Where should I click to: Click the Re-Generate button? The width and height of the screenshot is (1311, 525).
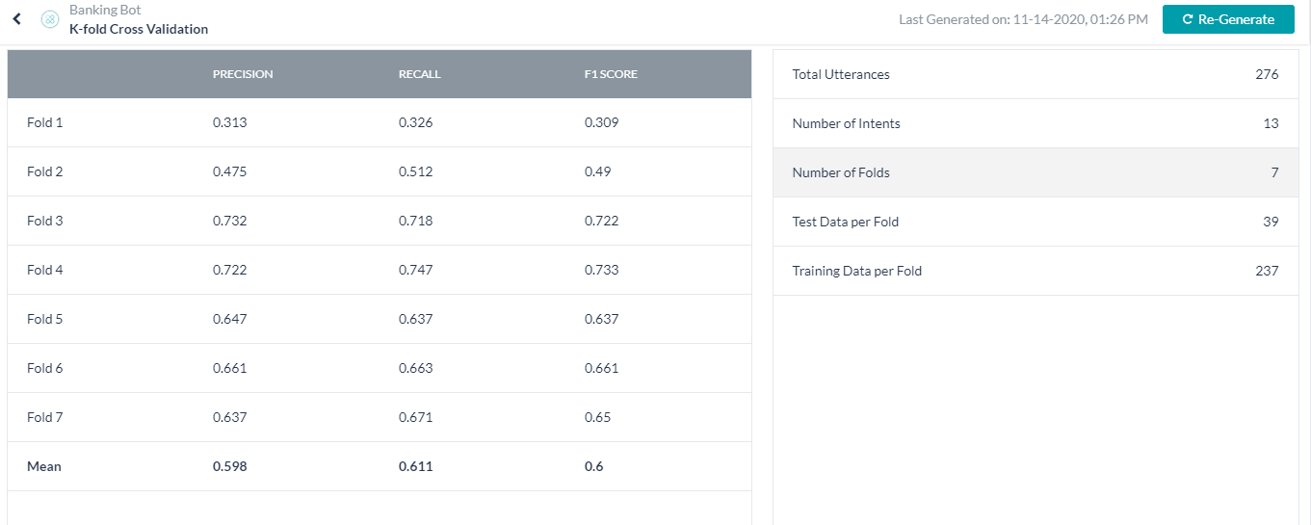1227,19
